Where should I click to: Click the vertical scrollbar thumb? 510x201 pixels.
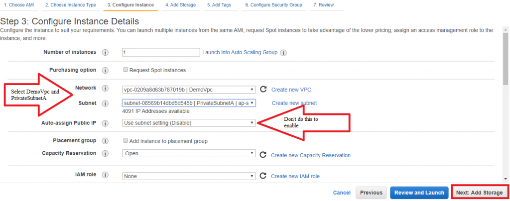pos(506,55)
